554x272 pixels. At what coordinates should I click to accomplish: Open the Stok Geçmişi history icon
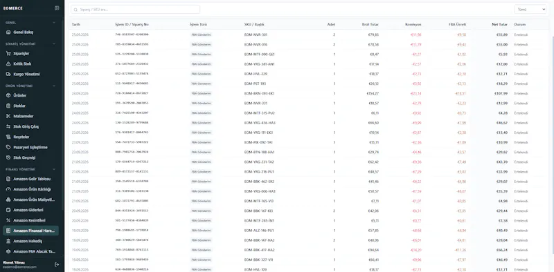pyautogui.click(x=8, y=157)
